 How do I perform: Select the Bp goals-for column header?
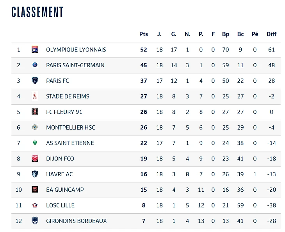(x=226, y=34)
